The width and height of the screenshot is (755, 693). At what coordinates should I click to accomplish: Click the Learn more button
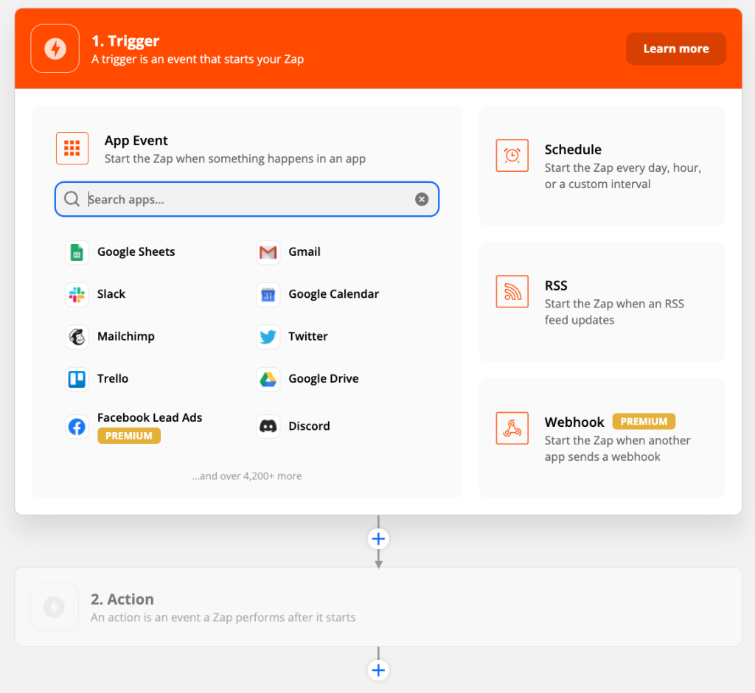click(x=675, y=49)
